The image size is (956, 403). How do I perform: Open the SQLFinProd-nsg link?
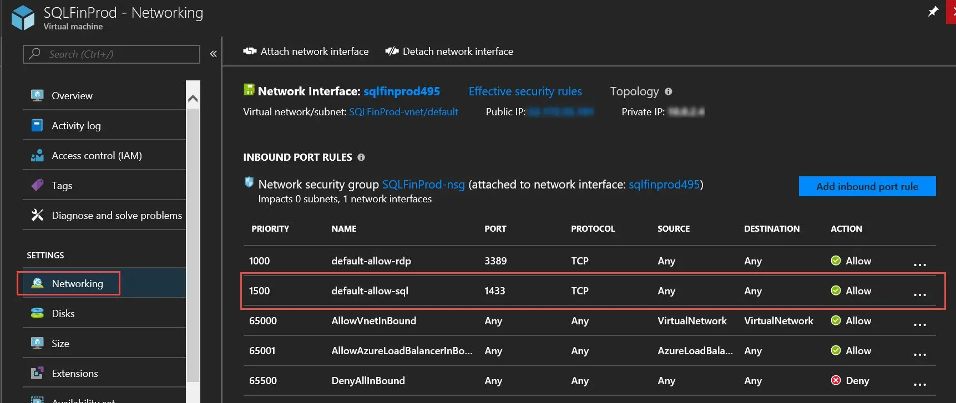point(423,185)
